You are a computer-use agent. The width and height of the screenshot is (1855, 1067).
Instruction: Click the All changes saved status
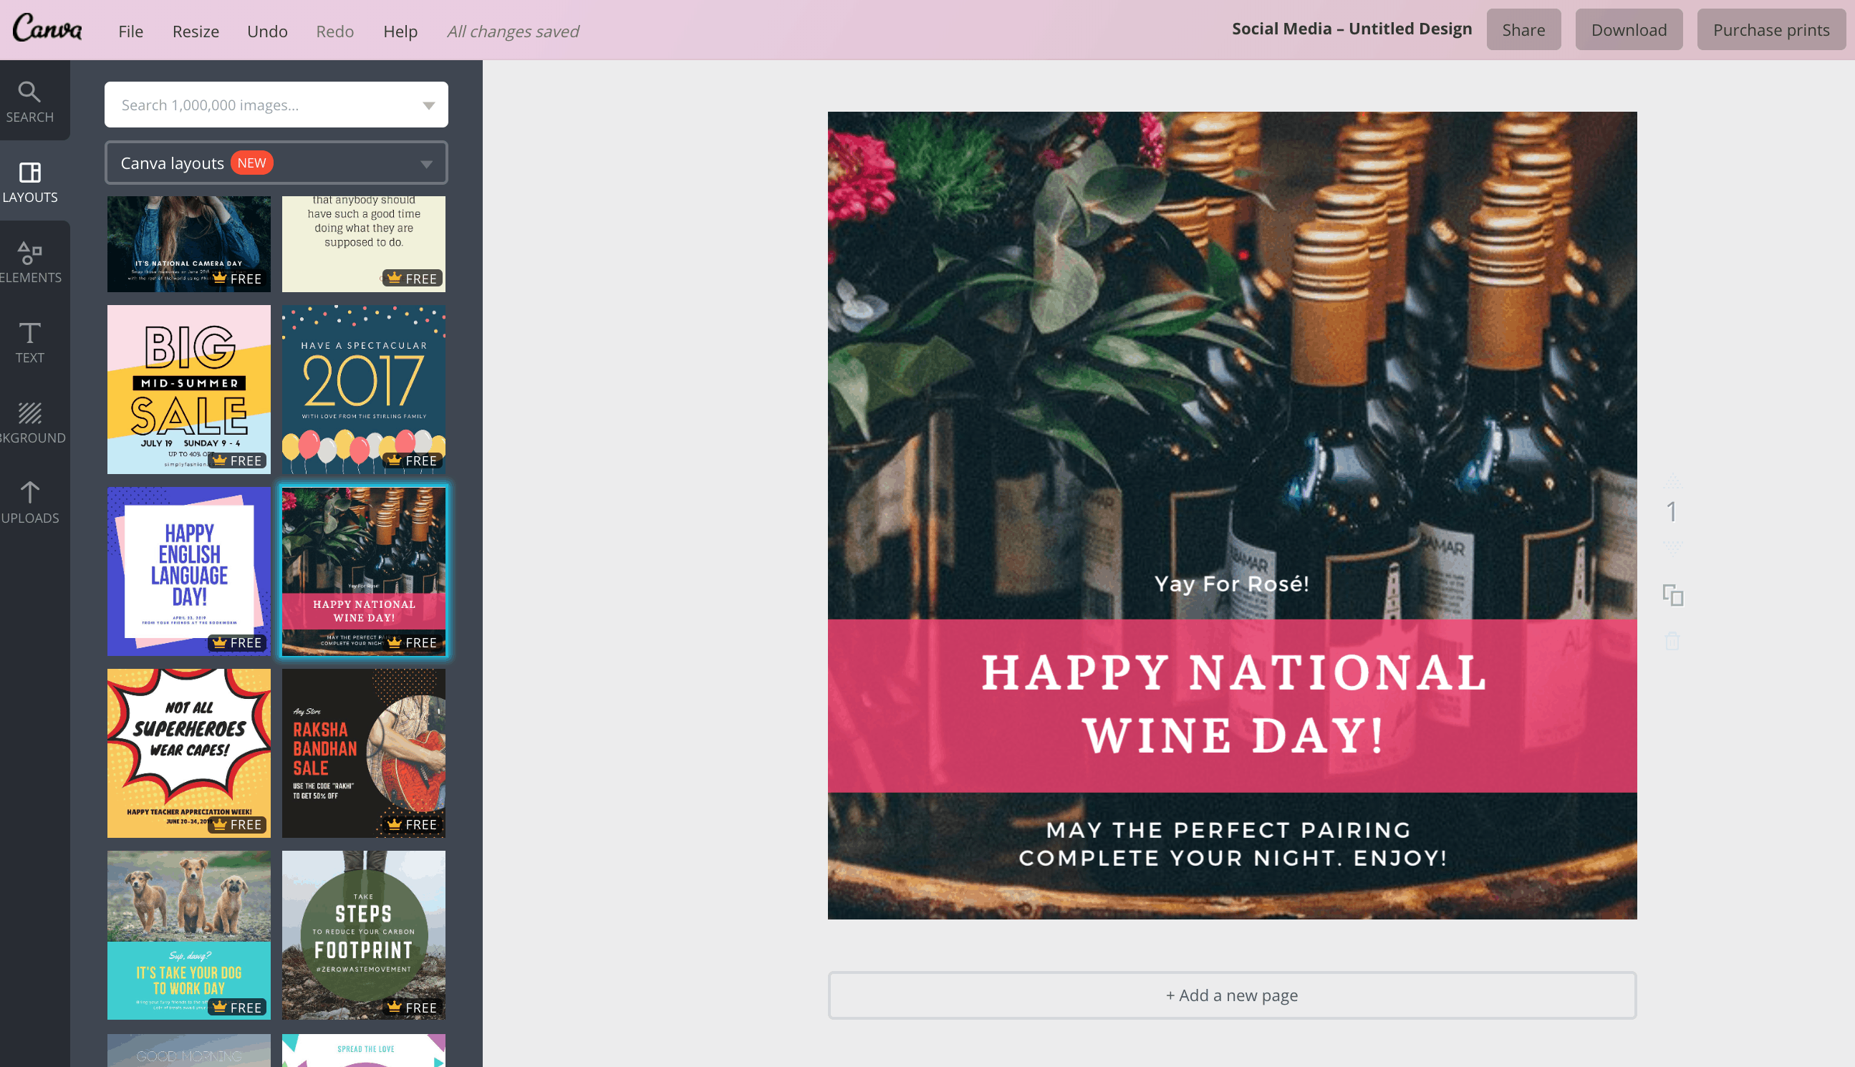[513, 31]
